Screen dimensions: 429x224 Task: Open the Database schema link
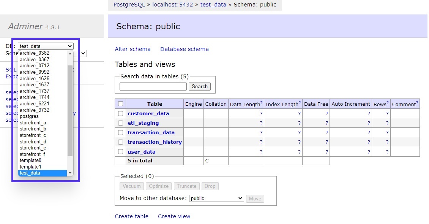pos(184,49)
